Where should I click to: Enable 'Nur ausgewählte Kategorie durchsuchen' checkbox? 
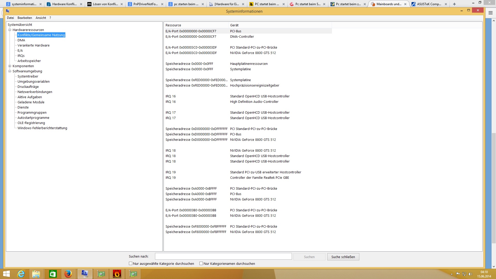tap(131, 263)
